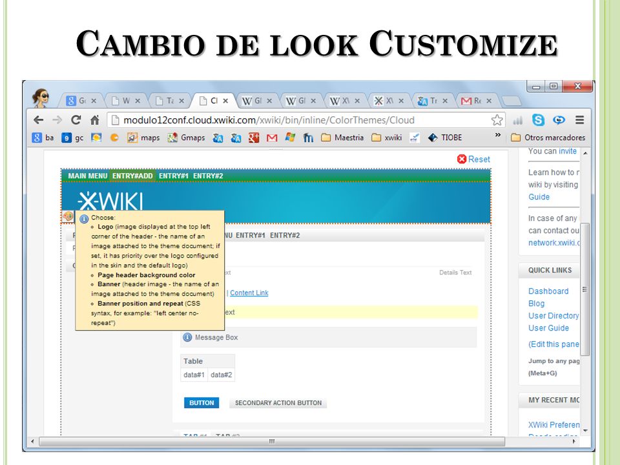620x465 pixels.
Task: Switch to the Gmail 'Re' tab
Action: tap(477, 101)
